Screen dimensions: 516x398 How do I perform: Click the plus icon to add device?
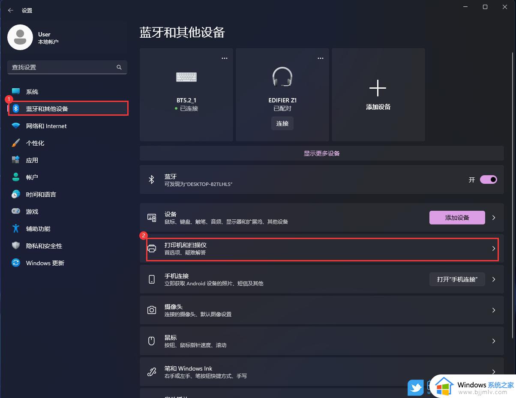coord(378,88)
